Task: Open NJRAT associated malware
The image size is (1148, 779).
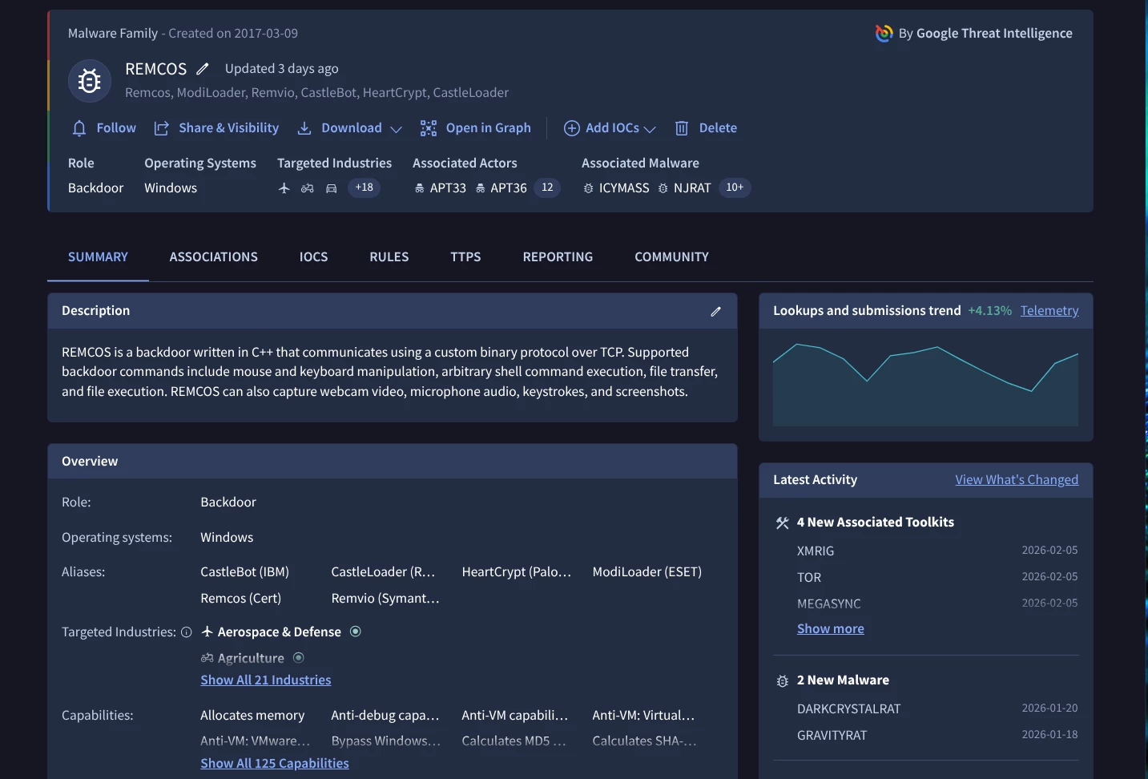Action: click(684, 188)
